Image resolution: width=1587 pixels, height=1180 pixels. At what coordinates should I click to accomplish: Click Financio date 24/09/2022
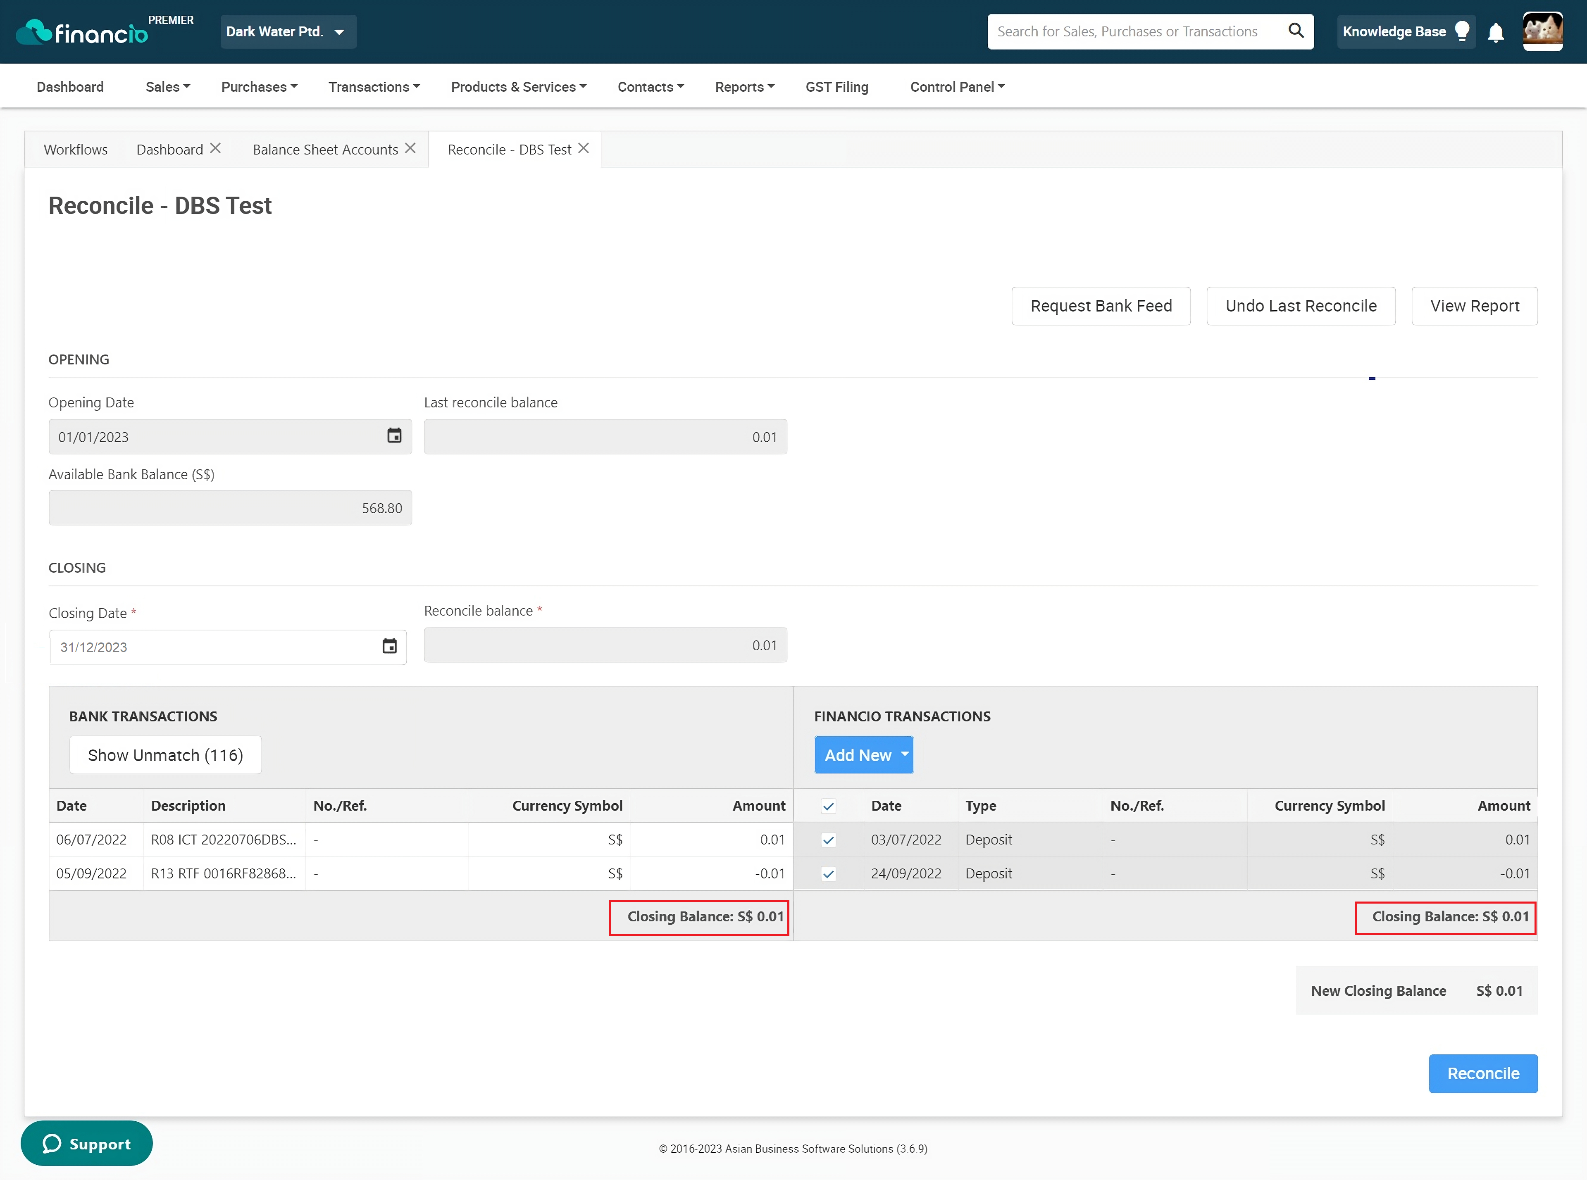(x=906, y=873)
